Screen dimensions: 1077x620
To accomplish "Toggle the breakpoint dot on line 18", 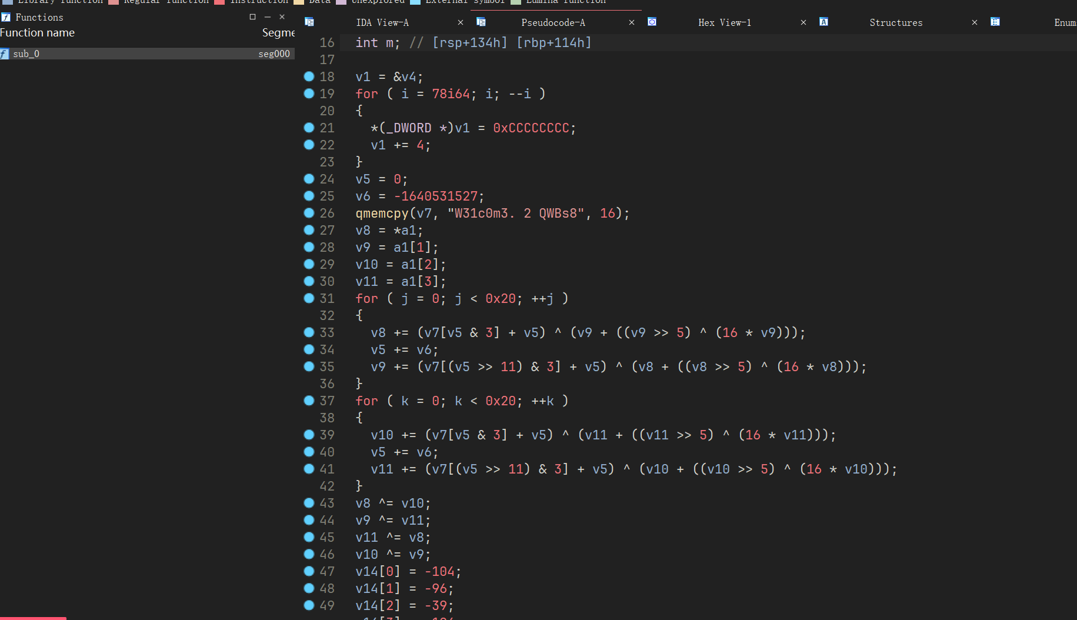I will pyautogui.click(x=309, y=76).
